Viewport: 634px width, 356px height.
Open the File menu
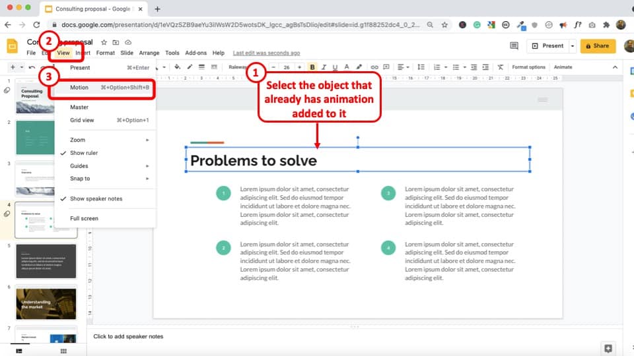pyautogui.click(x=31, y=53)
